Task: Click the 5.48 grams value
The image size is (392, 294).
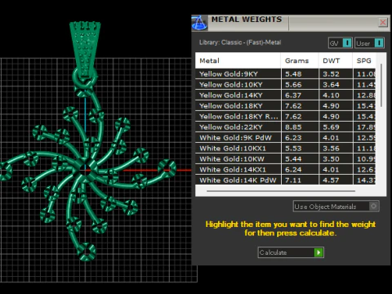Action: click(x=293, y=74)
